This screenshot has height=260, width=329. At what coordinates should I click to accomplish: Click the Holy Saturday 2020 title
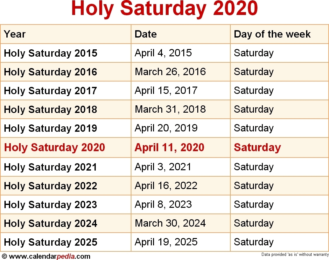point(164,8)
